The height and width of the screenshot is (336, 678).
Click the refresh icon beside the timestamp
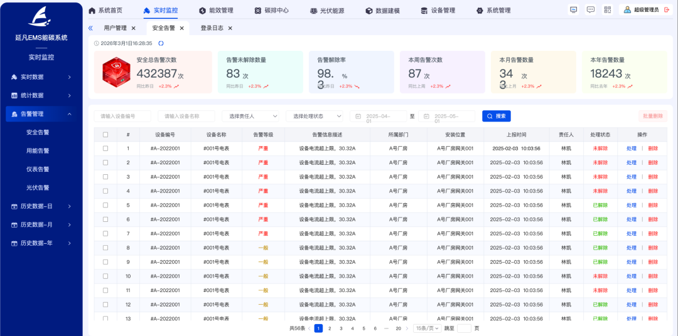pos(161,43)
